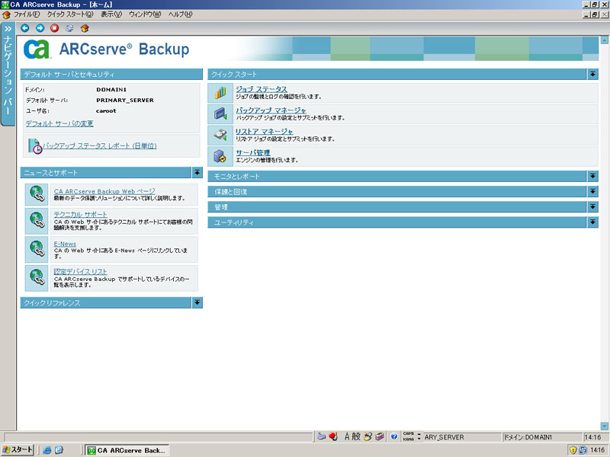Open the IME tools toolbox icon
The image size is (610, 457).
[380, 436]
